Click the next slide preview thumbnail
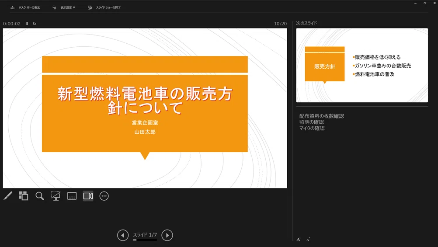 [x=362, y=65]
